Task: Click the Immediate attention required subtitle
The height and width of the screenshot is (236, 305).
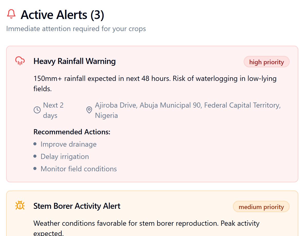Action: pyautogui.click(x=76, y=29)
